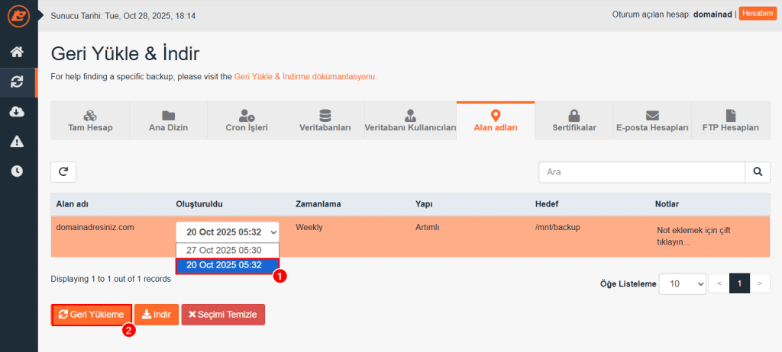Open the E-posta Hesapları tab
This screenshot has width=782, height=352.
(x=652, y=121)
